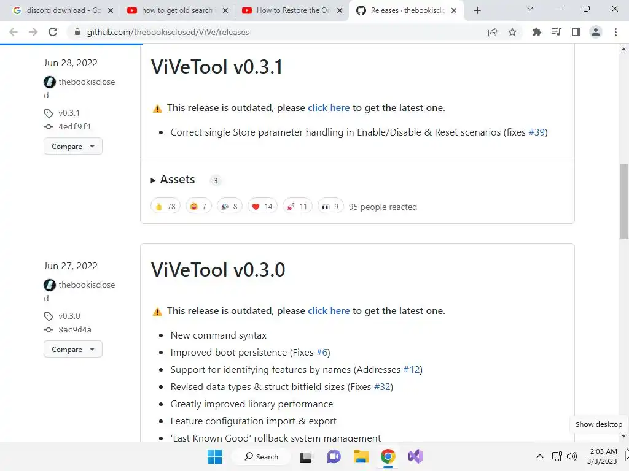Close the GitHub Releases tab
This screenshot has height=471, width=629.
point(454,10)
